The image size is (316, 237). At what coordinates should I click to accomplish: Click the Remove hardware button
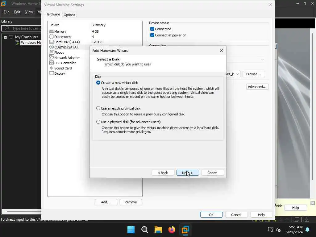pyautogui.click(x=131, y=202)
